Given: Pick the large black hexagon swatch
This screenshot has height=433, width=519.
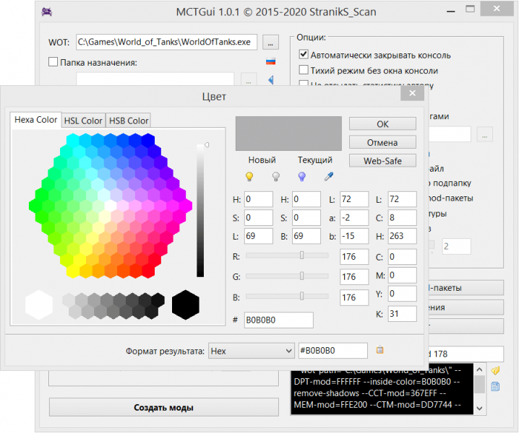Looking at the screenshot, I should click(186, 305).
